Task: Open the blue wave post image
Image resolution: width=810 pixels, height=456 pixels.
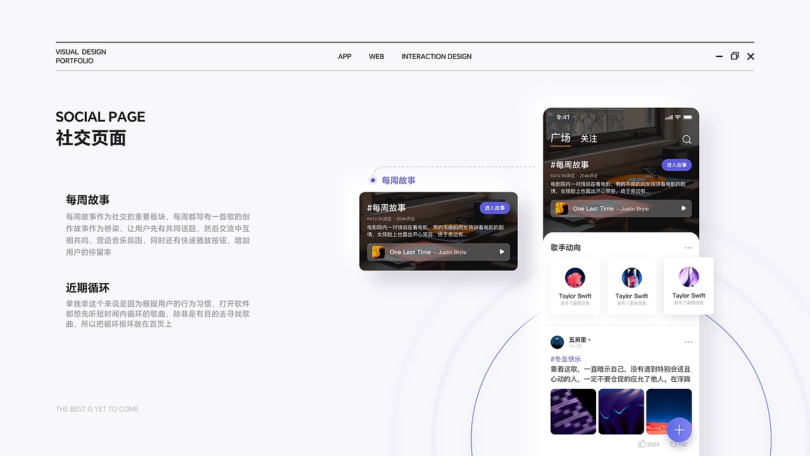Action: [x=621, y=412]
